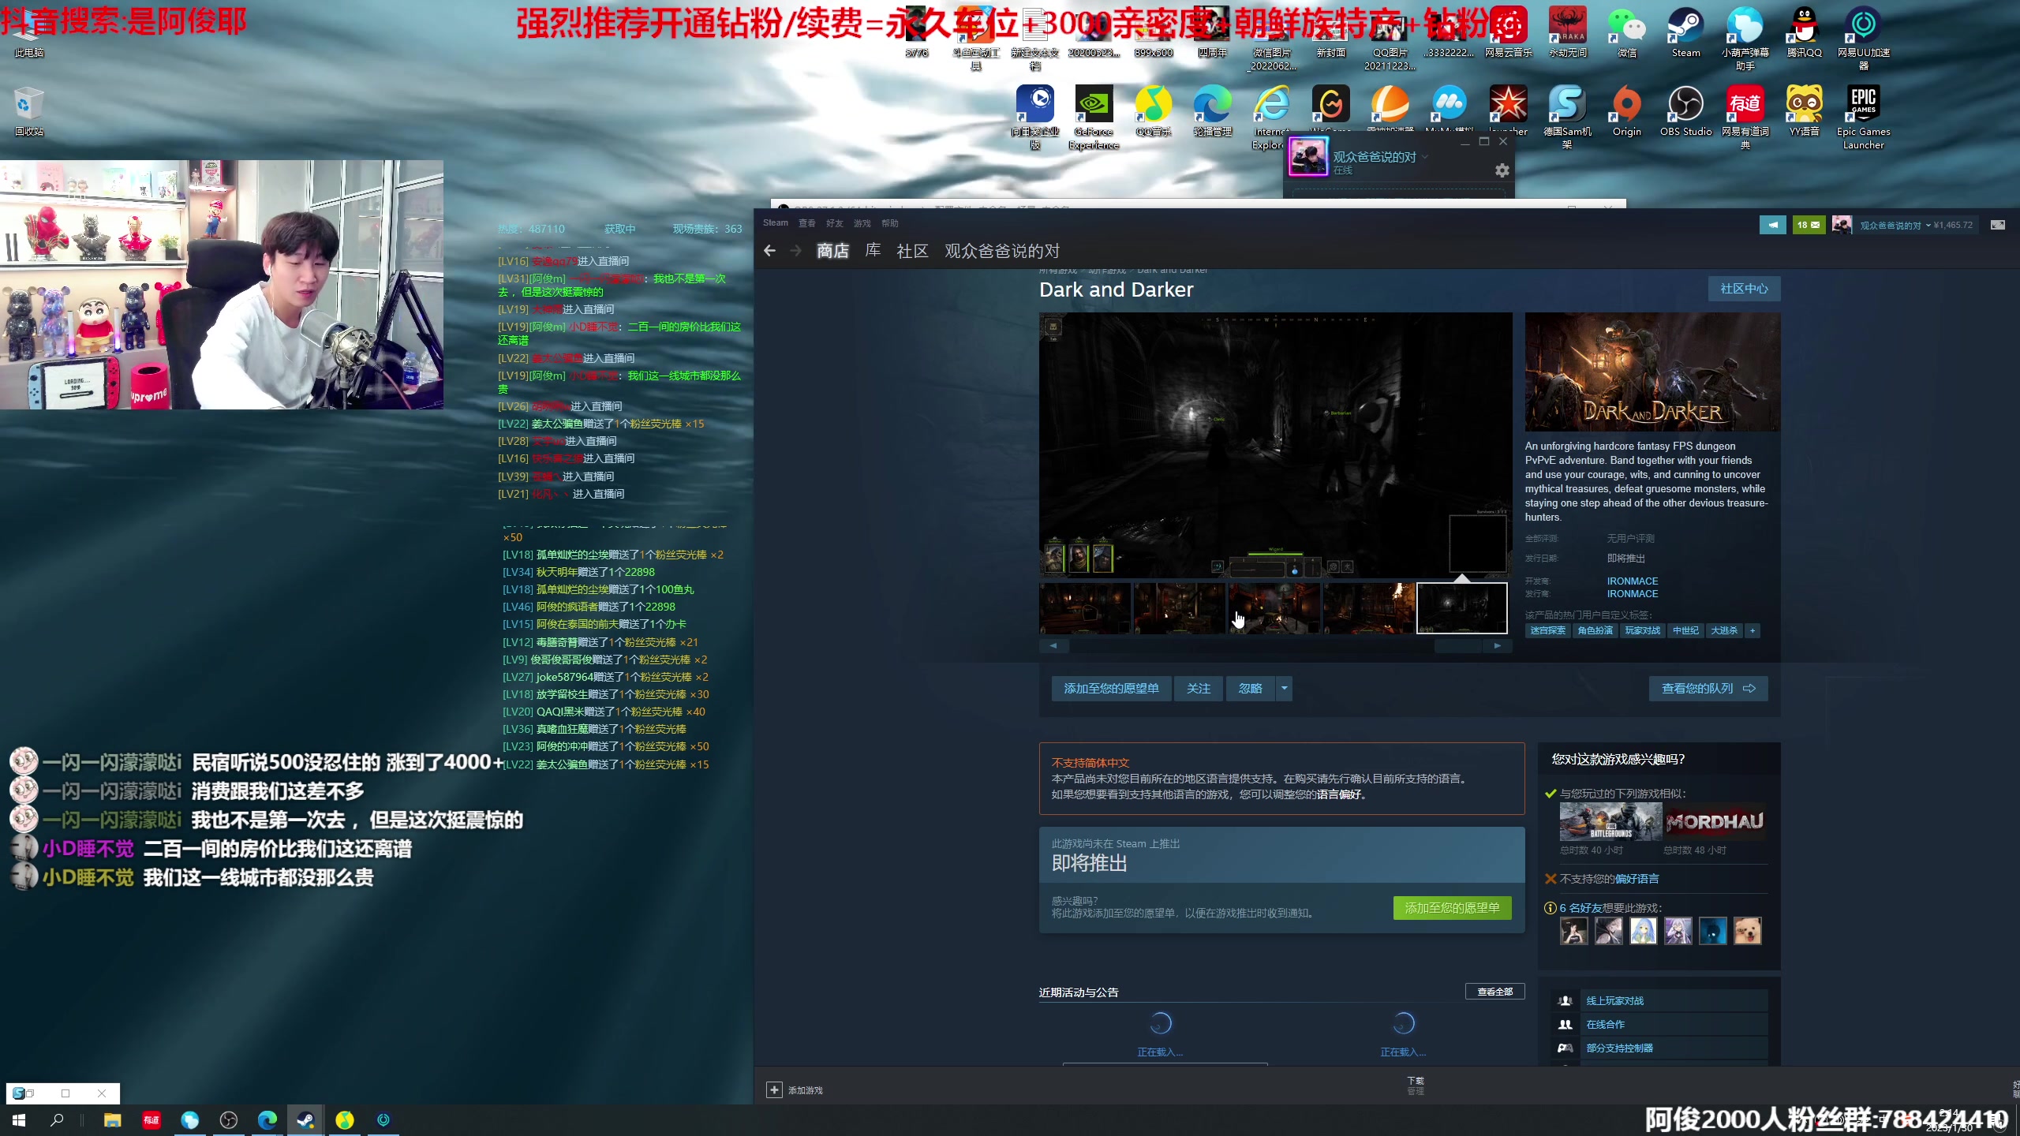This screenshot has width=2020, height=1136.
Task: Open the MORDHAU similar game thumbnail
Action: 1715,822
